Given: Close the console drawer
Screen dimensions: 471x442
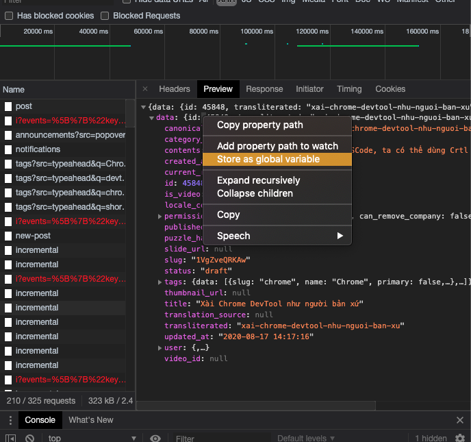Looking at the screenshot, I should point(460,420).
